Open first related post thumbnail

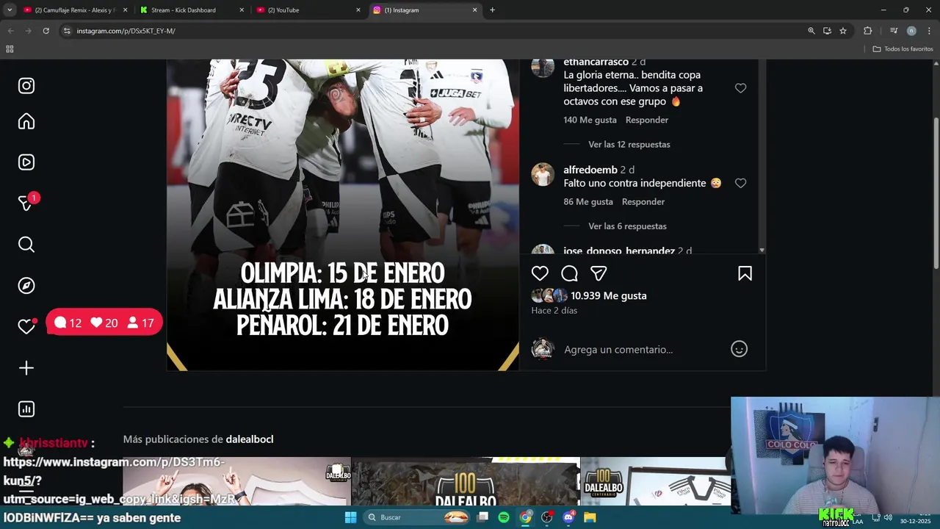pyautogui.click(x=236, y=481)
